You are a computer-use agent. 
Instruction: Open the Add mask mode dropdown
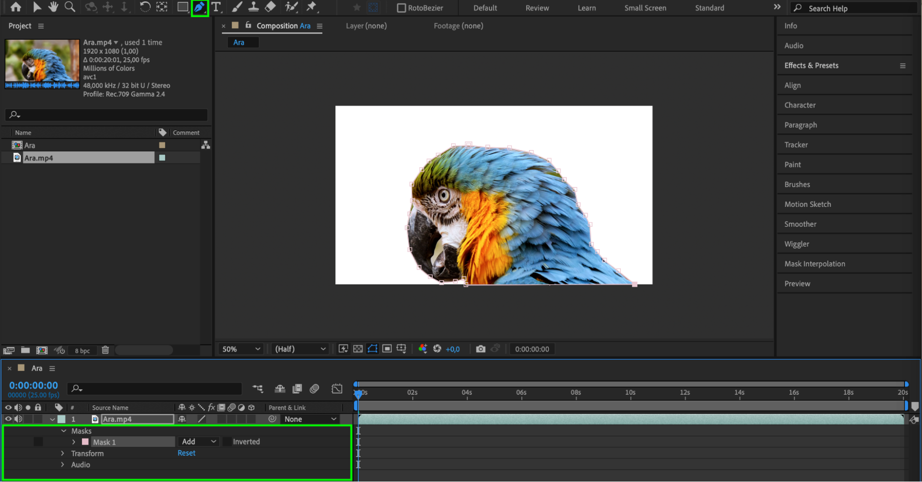[198, 442]
